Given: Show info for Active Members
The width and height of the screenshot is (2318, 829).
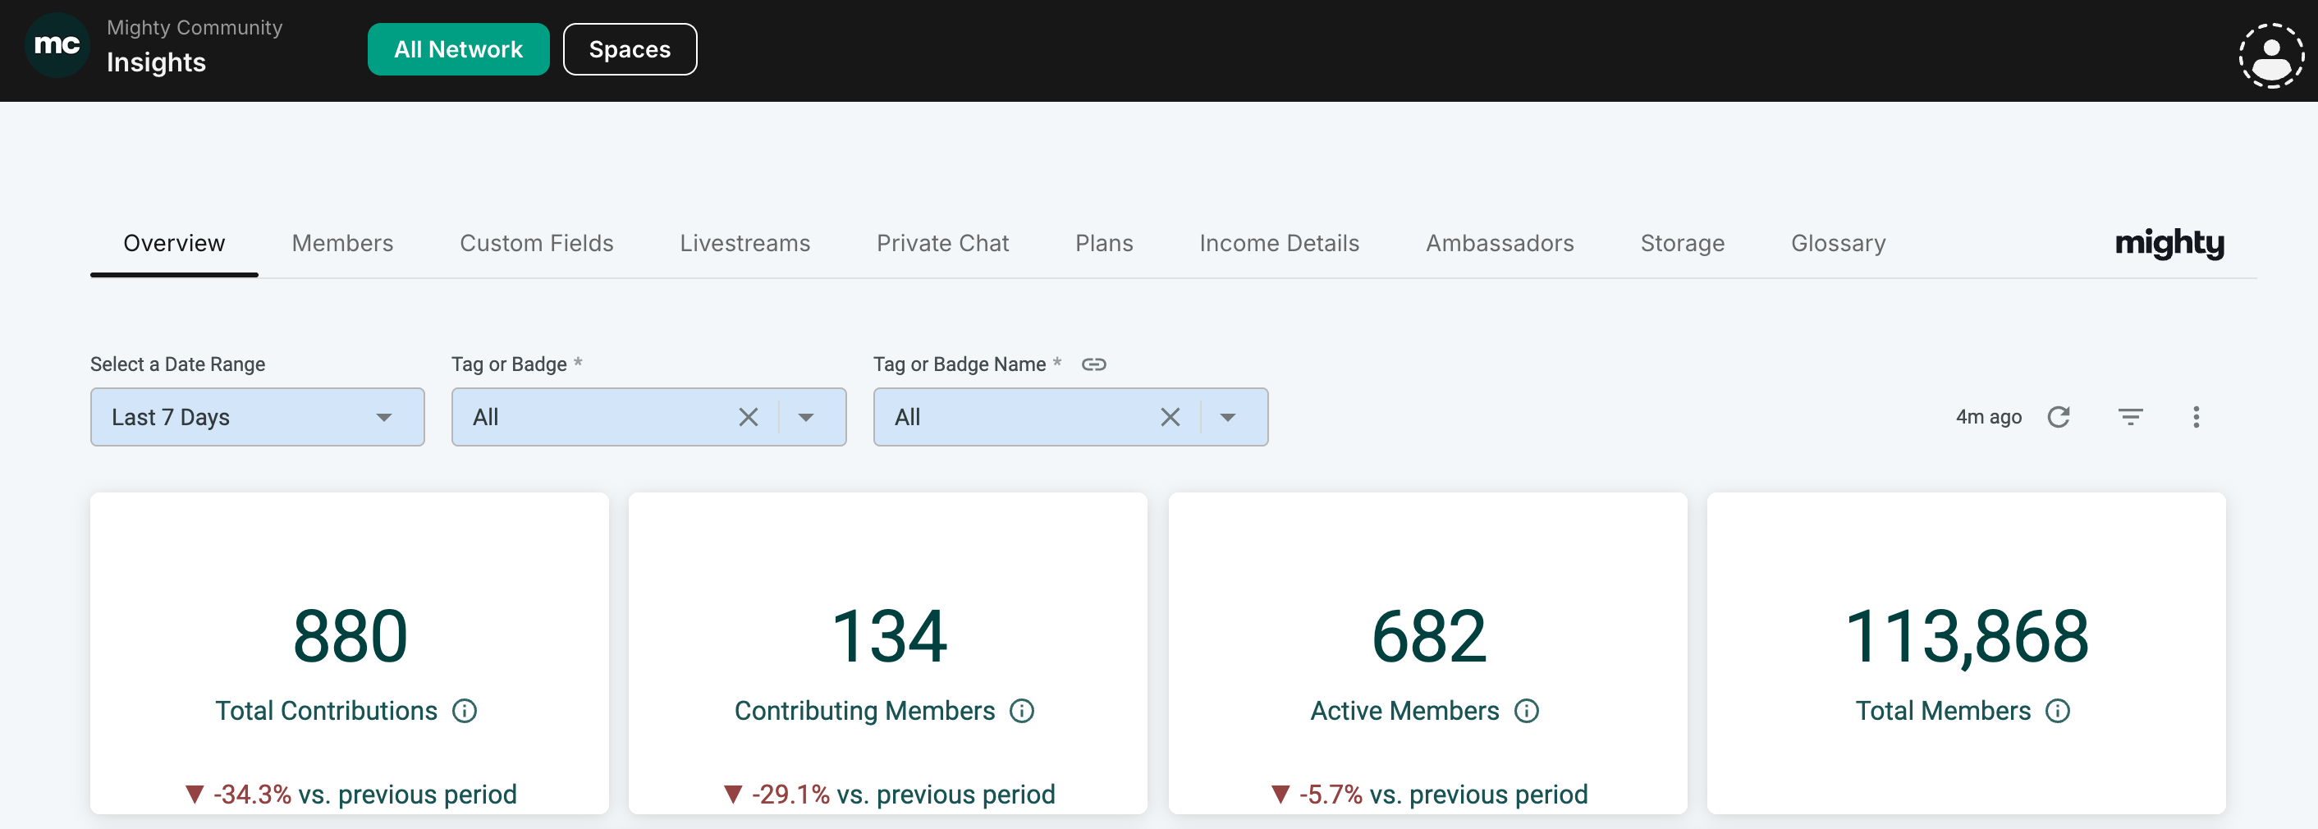Looking at the screenshot, I should [x=1527, y=711].
